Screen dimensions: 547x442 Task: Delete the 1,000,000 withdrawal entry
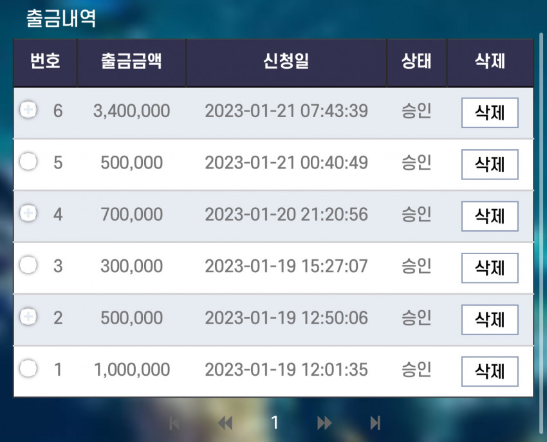point(490,371)
